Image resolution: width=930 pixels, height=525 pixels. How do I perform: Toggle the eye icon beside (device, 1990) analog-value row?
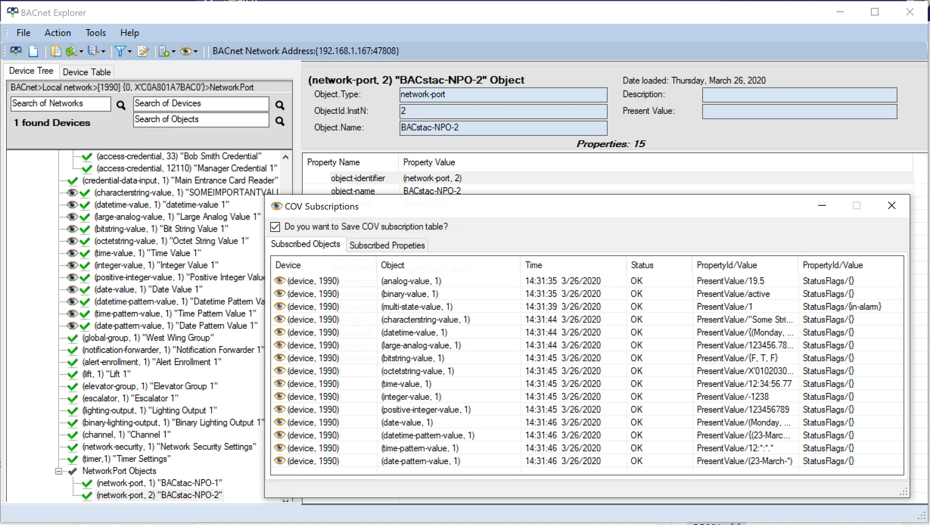278,281
